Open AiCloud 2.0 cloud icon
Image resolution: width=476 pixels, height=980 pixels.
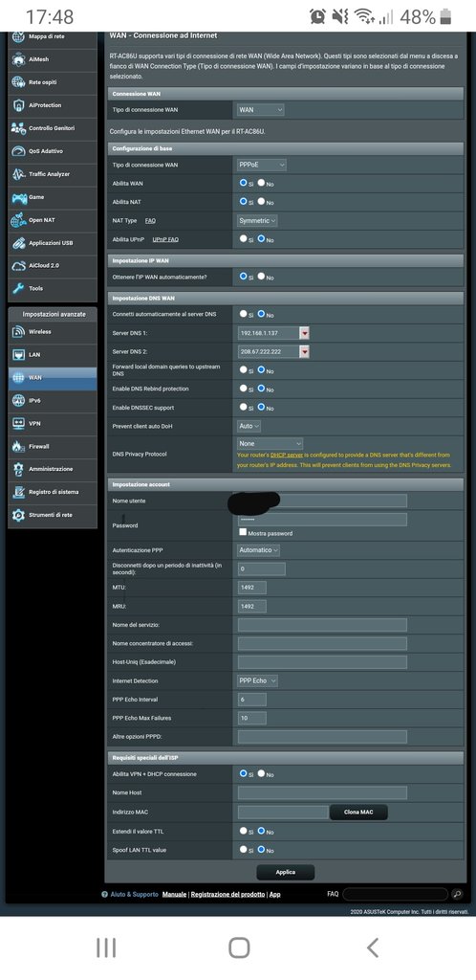tap(18, 266)
